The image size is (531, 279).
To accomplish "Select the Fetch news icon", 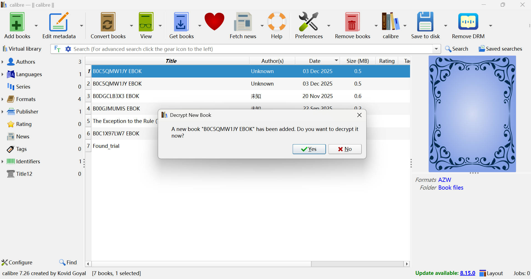I will [243, 22].
